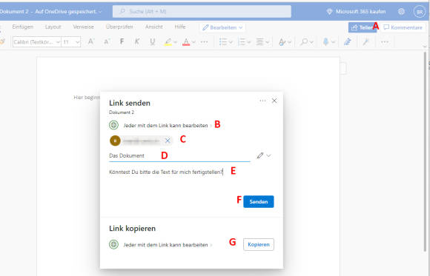
Task: Toggle italic formatting with the K icon
Action: pyautogui.click(x=137, y=41)
